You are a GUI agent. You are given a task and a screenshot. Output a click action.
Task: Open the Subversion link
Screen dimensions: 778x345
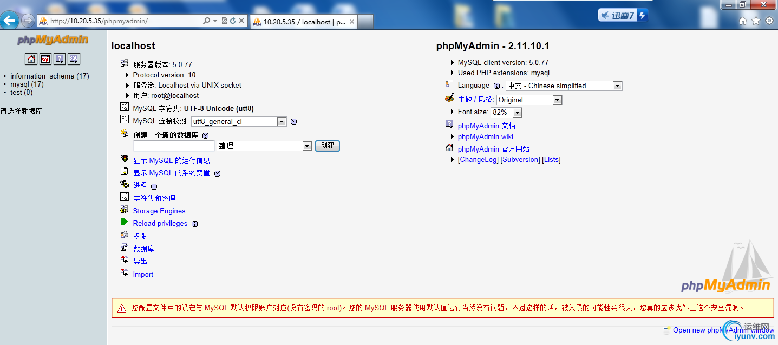point(520,160)
